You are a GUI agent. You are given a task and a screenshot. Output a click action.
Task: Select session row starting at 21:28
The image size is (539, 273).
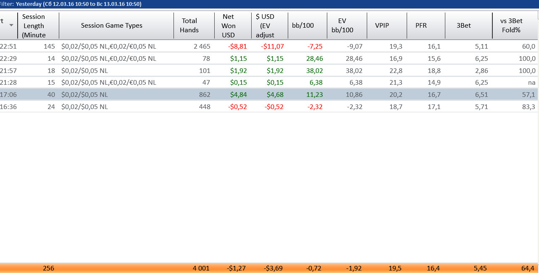pos(269,83)
